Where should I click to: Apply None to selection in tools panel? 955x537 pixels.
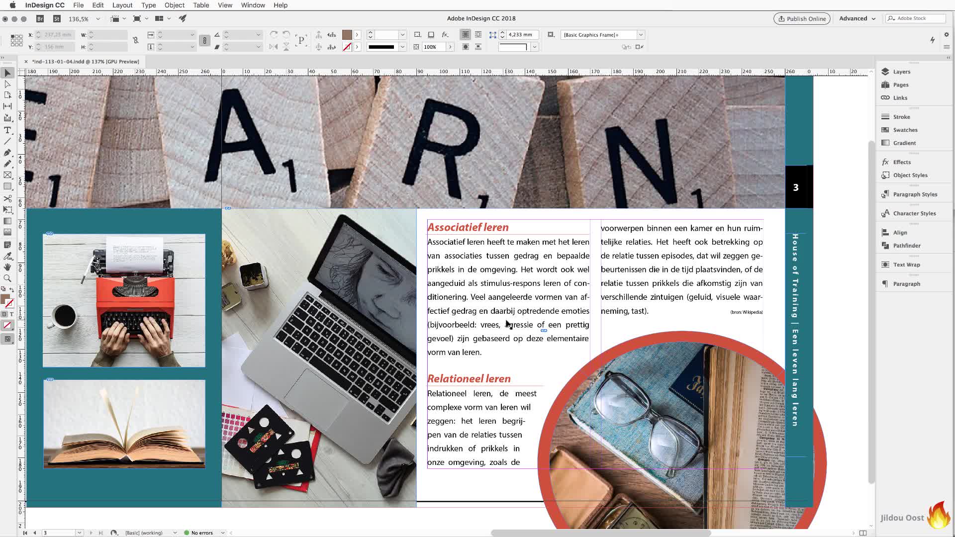[x=7, y=326]
